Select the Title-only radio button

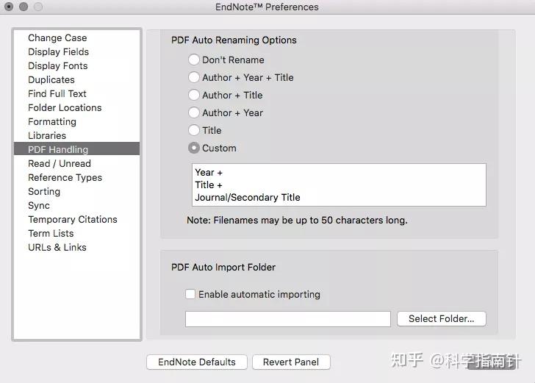[194, 130]
